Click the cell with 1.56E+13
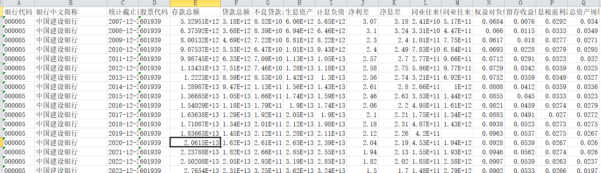Image resolution: width=601 pixels, height=173 pixels. 299,86
